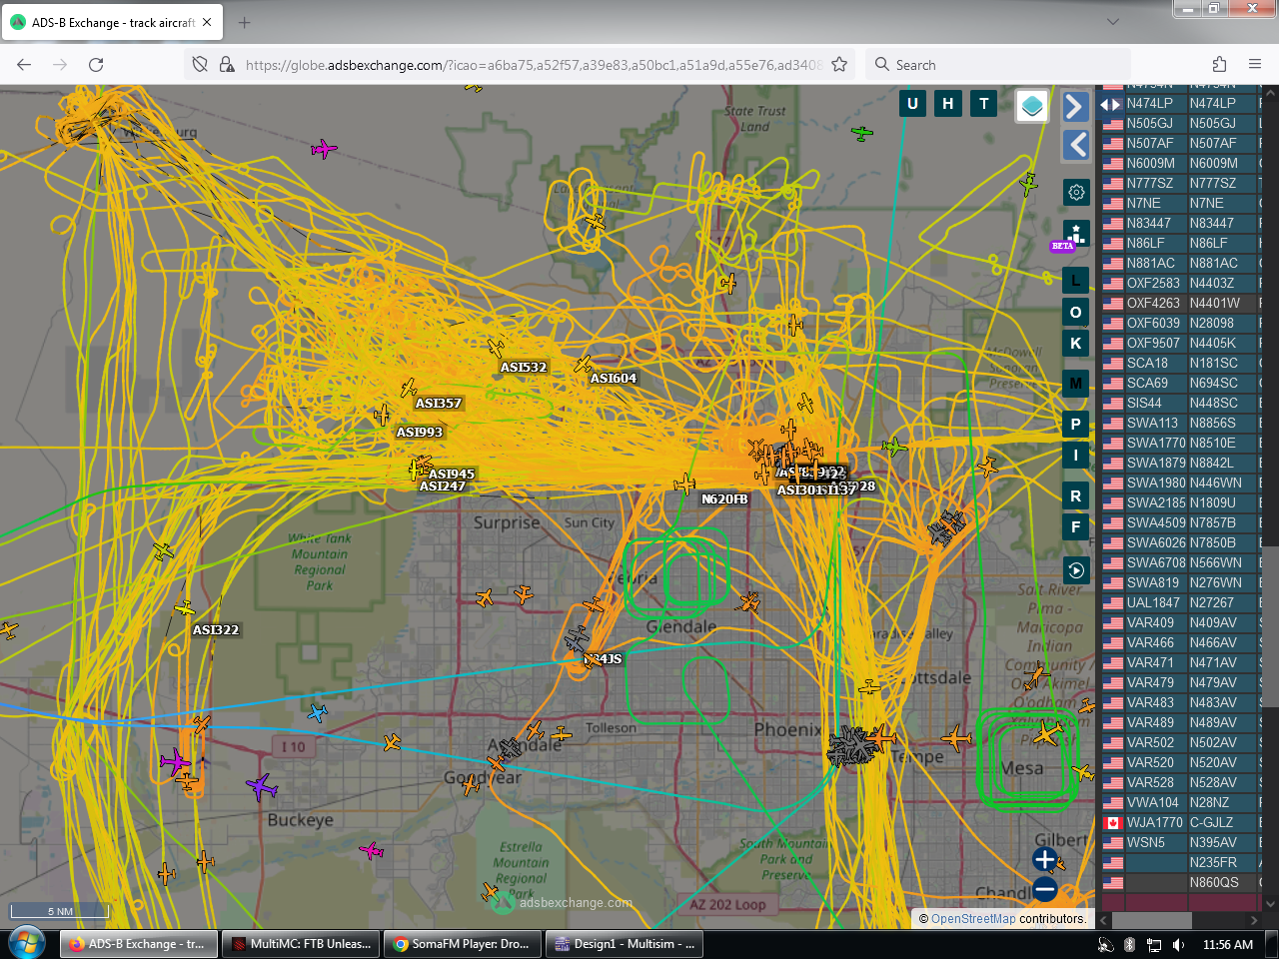The width and height of the screenshot is (1279, 959).
Task: Click the aircraft table horizontal scrollbar
Action: (x=1151, y=920)
